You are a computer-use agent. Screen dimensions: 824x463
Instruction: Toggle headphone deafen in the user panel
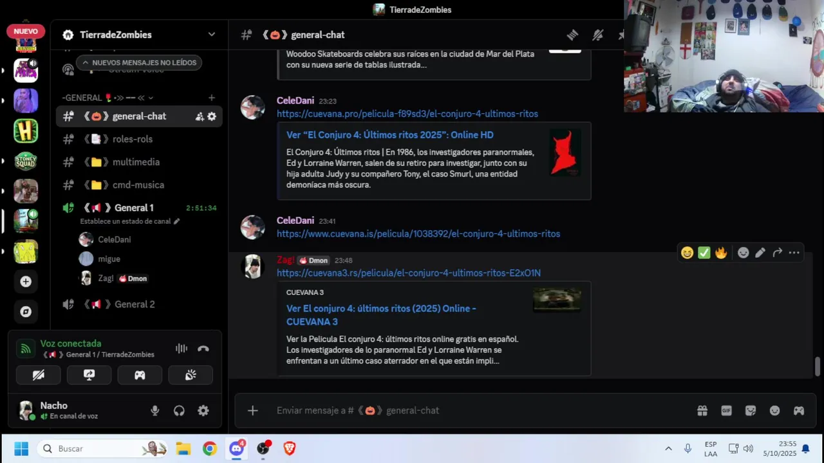pos(179,411)
